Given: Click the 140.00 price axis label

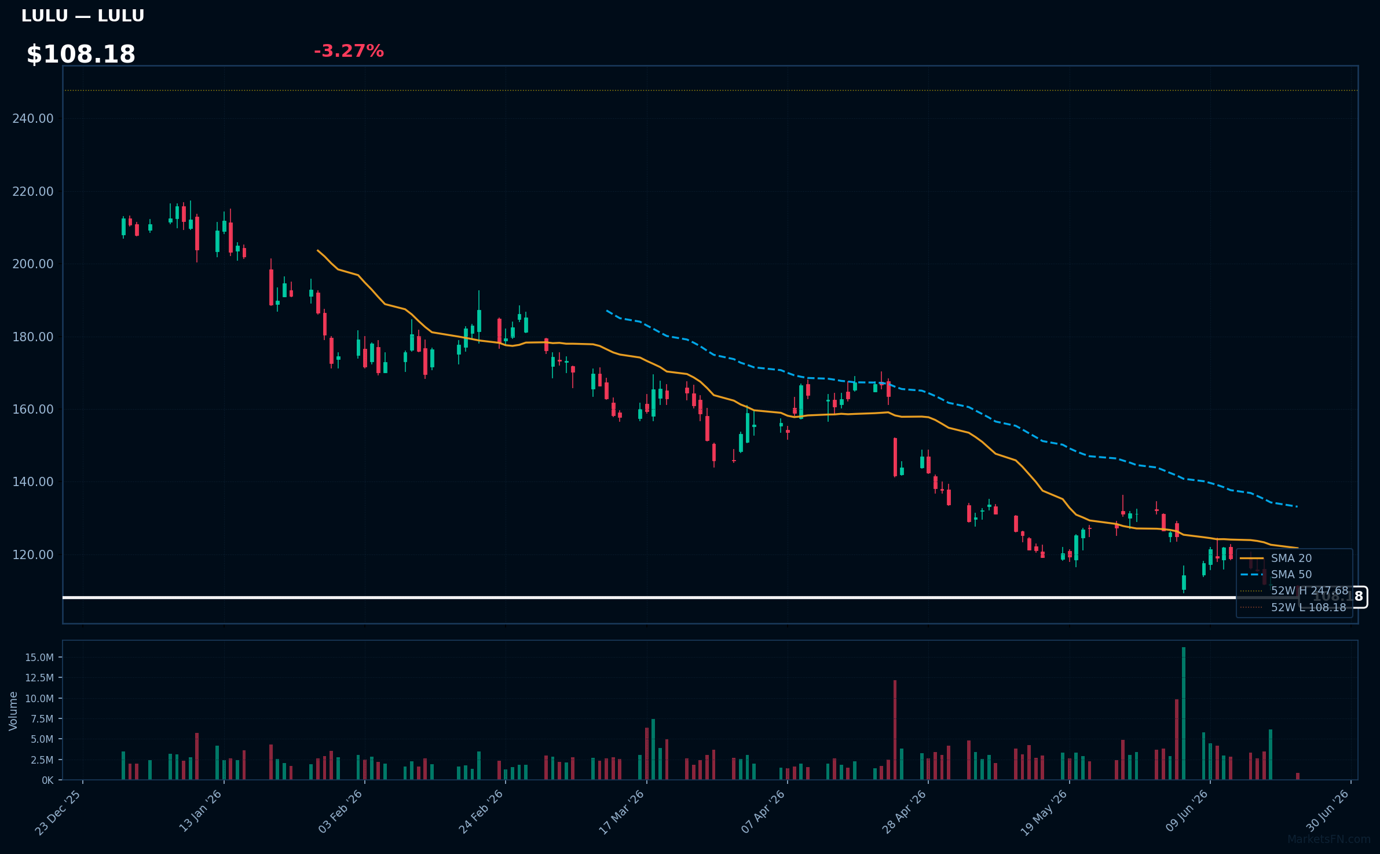Looking at the screenshot, I should tap(32, 481).
